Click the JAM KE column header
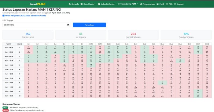Image resolution: width=214 pixels, height=112 pixels. (x=20, y=44)
